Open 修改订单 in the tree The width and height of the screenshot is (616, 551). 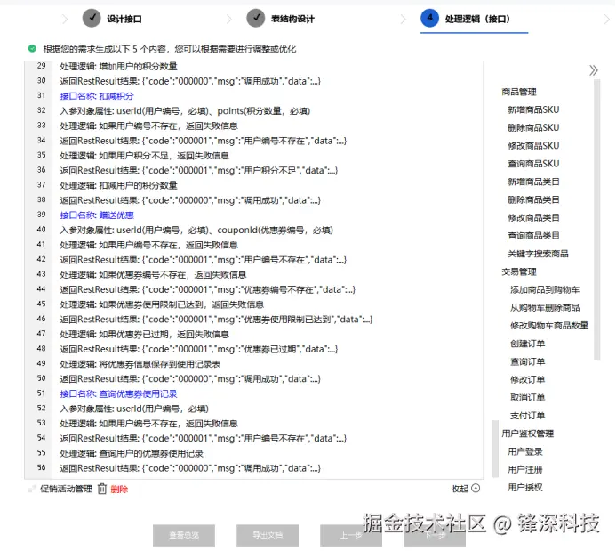click(x=527, y=380)
